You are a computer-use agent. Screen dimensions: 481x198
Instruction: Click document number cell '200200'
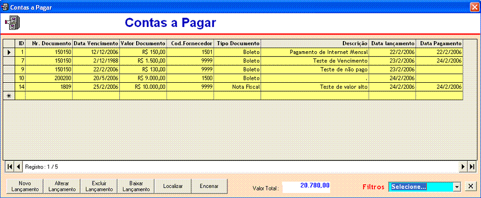tap(49, 78)
